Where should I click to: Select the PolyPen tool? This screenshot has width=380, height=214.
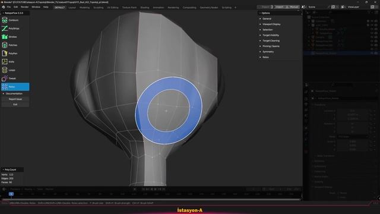coord(15,53)
